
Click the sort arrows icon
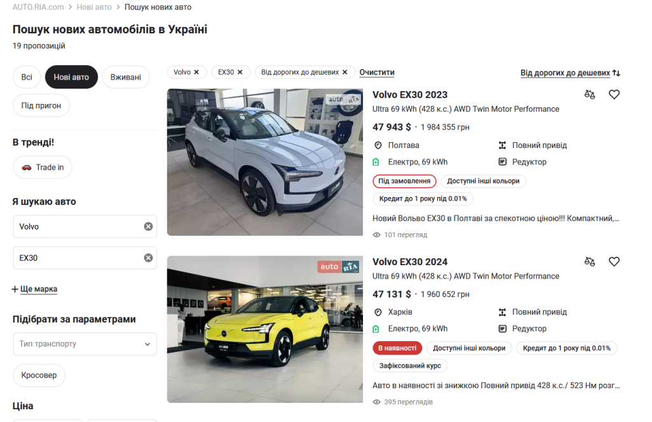pos(616,73)
